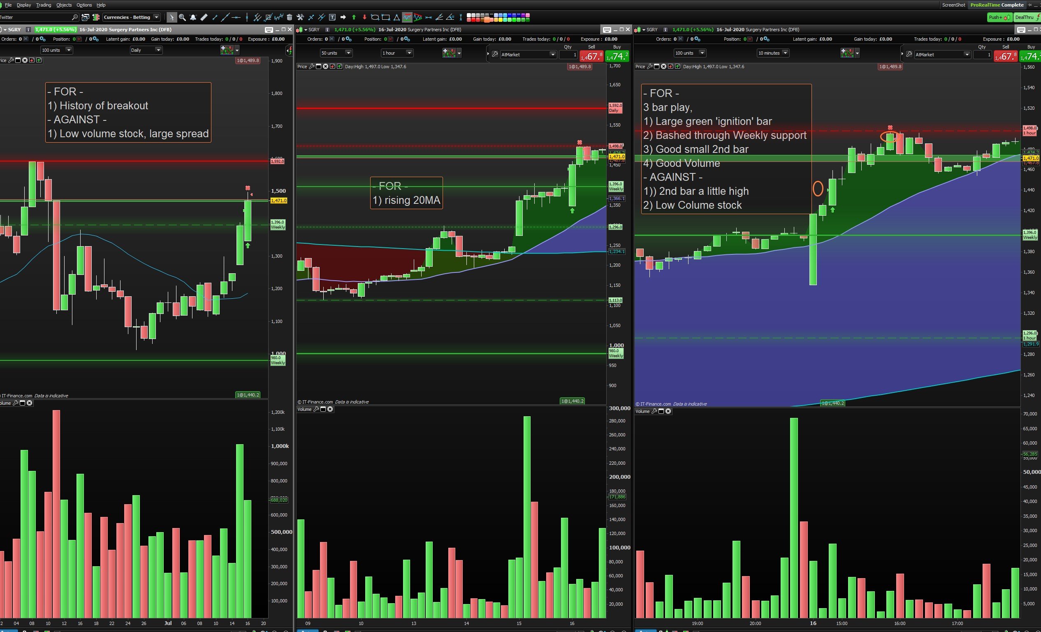The image size is (1041, 632).
Task: Click the ScreenShot button
Action: (953, 5)
